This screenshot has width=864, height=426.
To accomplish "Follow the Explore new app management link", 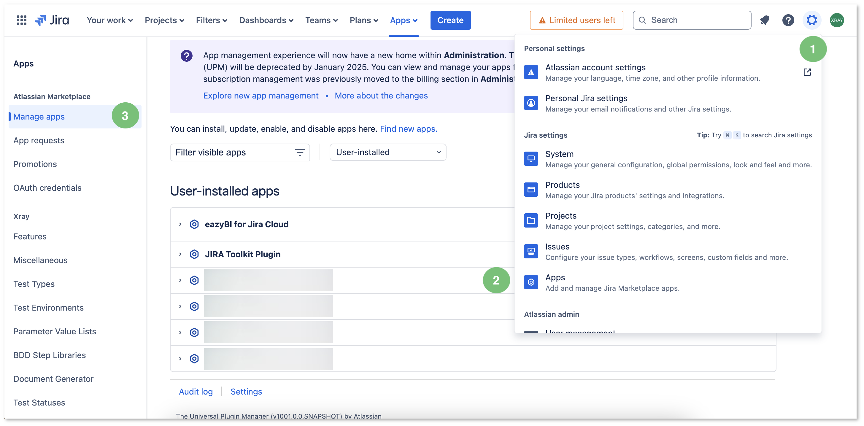I will (261, 96).
